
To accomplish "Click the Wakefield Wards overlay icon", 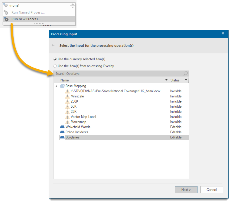I will tap(62, 127).
